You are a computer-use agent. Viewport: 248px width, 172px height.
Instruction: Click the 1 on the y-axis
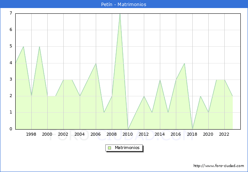point(11,112)
